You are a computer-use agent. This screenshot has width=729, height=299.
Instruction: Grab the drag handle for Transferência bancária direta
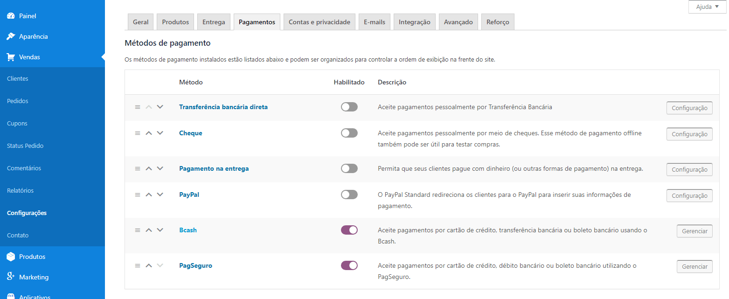pyautogui.click(x=138, y=107)
